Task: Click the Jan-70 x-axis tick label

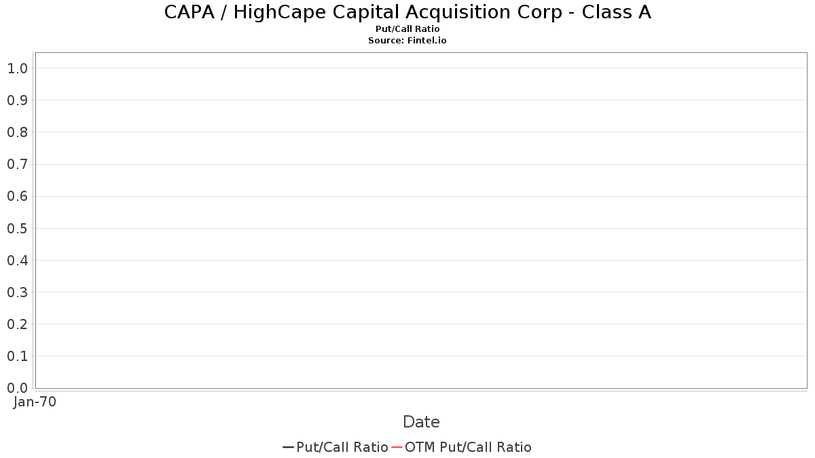Action: point(35,402)
